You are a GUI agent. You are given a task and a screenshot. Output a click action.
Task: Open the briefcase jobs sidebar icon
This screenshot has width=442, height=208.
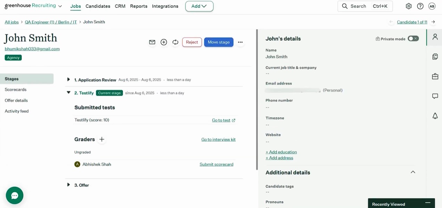[x=435, y=76]
